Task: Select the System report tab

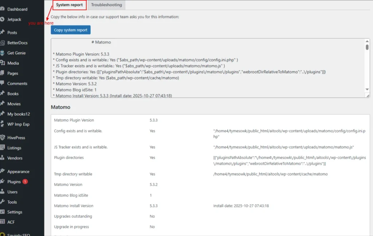Action: click(x=70, y=5)
